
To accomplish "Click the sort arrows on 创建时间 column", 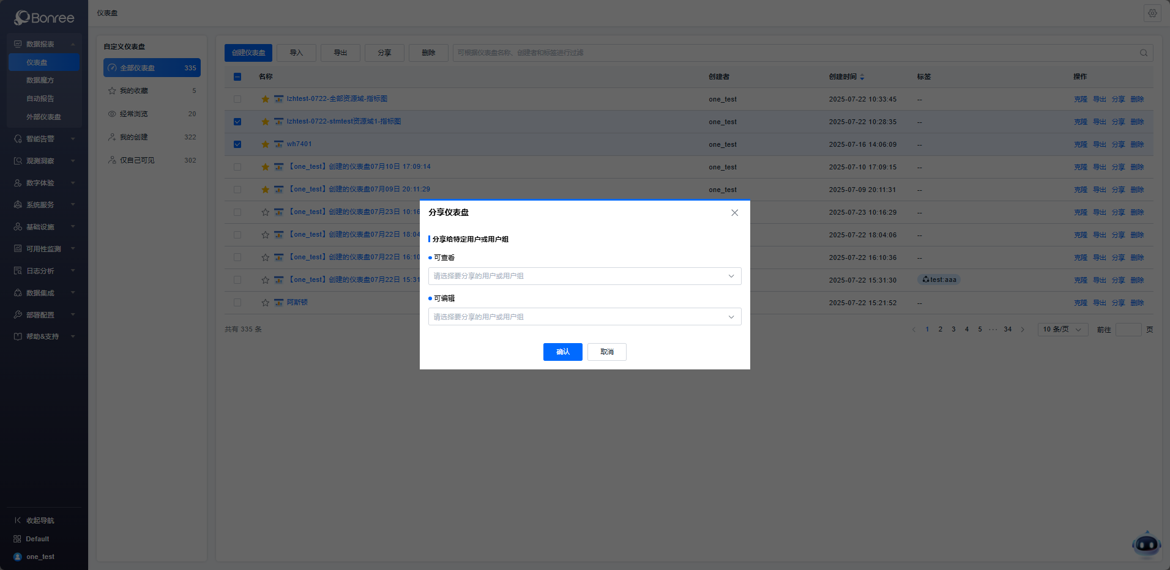I will 862,77.
